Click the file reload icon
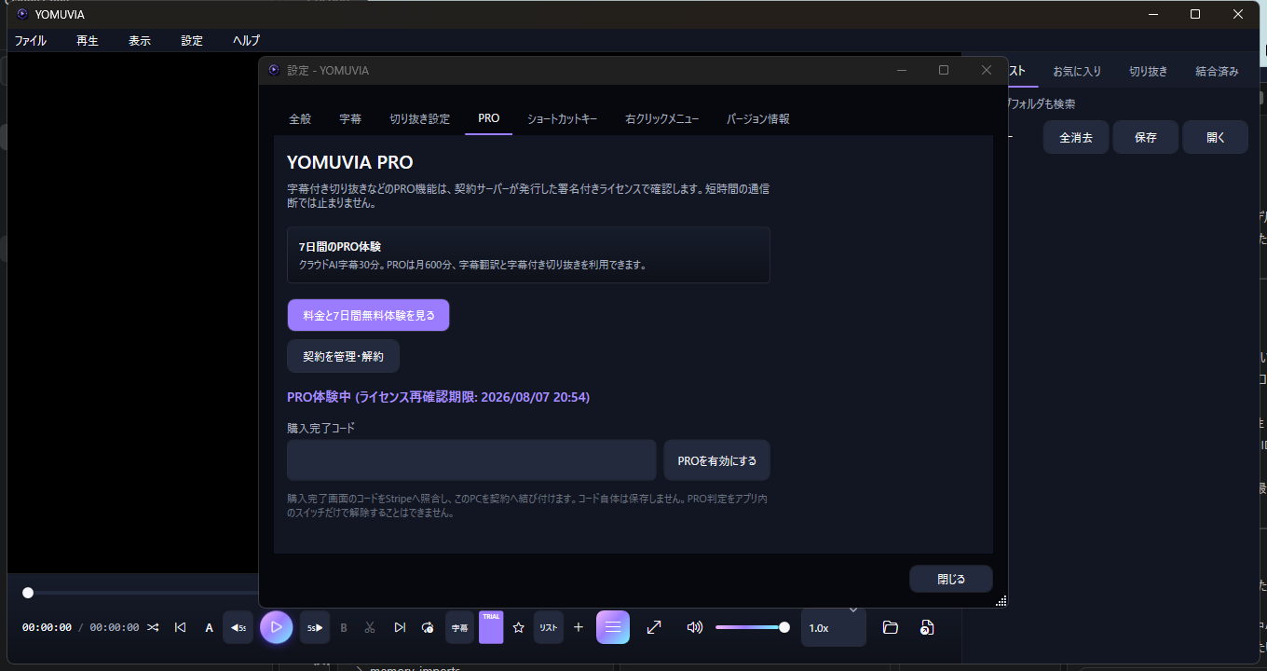 coord(926,627)
